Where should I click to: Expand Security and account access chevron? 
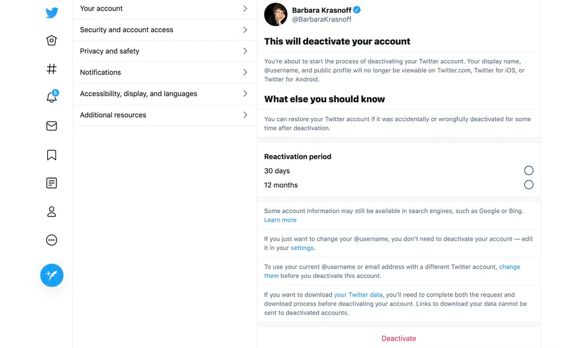(x=245, y=30)
